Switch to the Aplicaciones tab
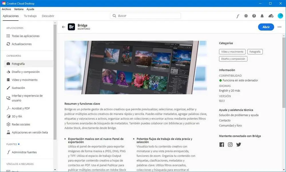The width and height of the screenshot is (286, 172). (x=11, y=16)
